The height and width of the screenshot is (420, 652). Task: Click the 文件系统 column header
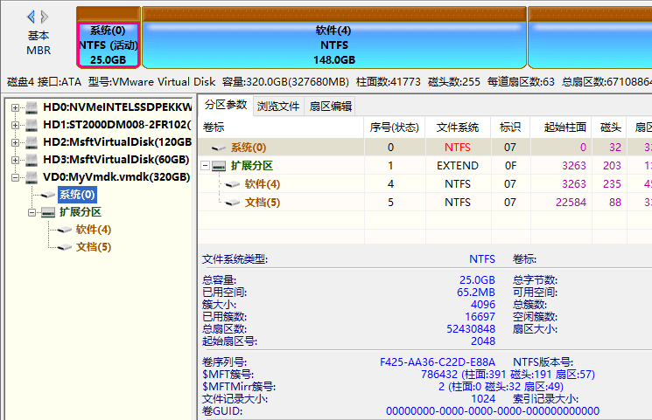(458, 127)
